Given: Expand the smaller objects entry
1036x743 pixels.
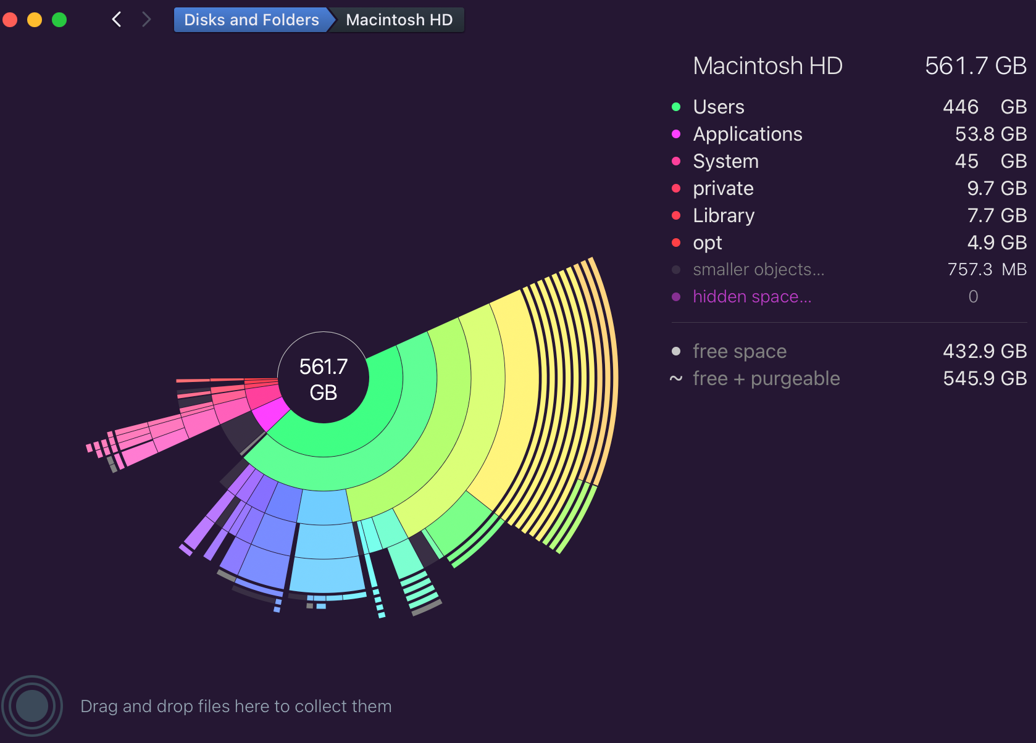Looking at the screenshot, I should [x=758, y=270].
